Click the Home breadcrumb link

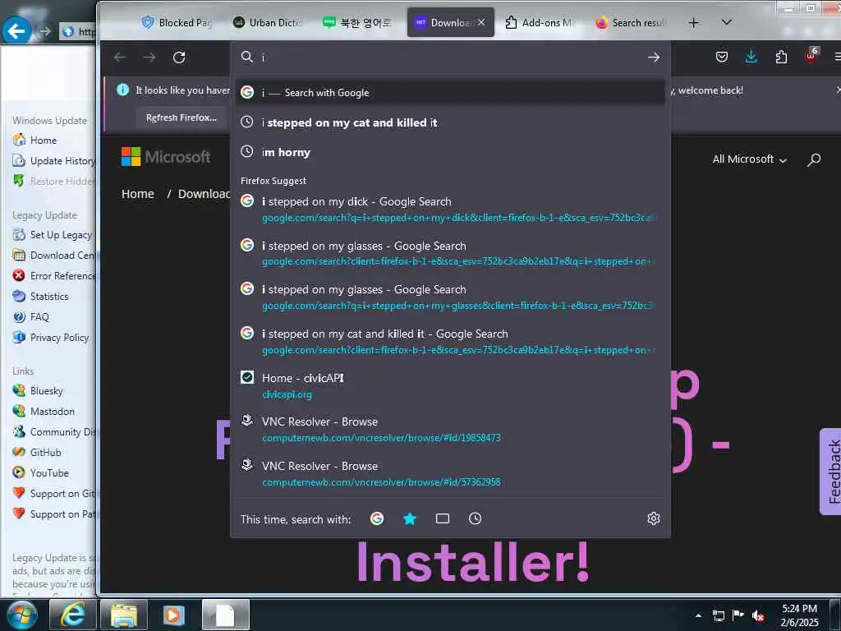[x=138, y=194]
